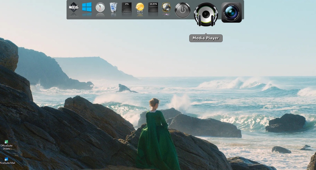316x170 pixels.
Task: Click the Media Player tooltip label
Action: click(x=206, y=38)
